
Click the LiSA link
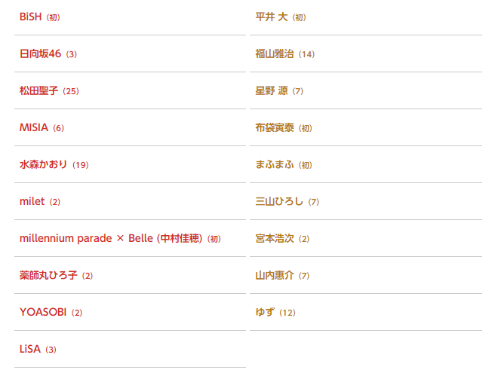[x=30, y=349]
